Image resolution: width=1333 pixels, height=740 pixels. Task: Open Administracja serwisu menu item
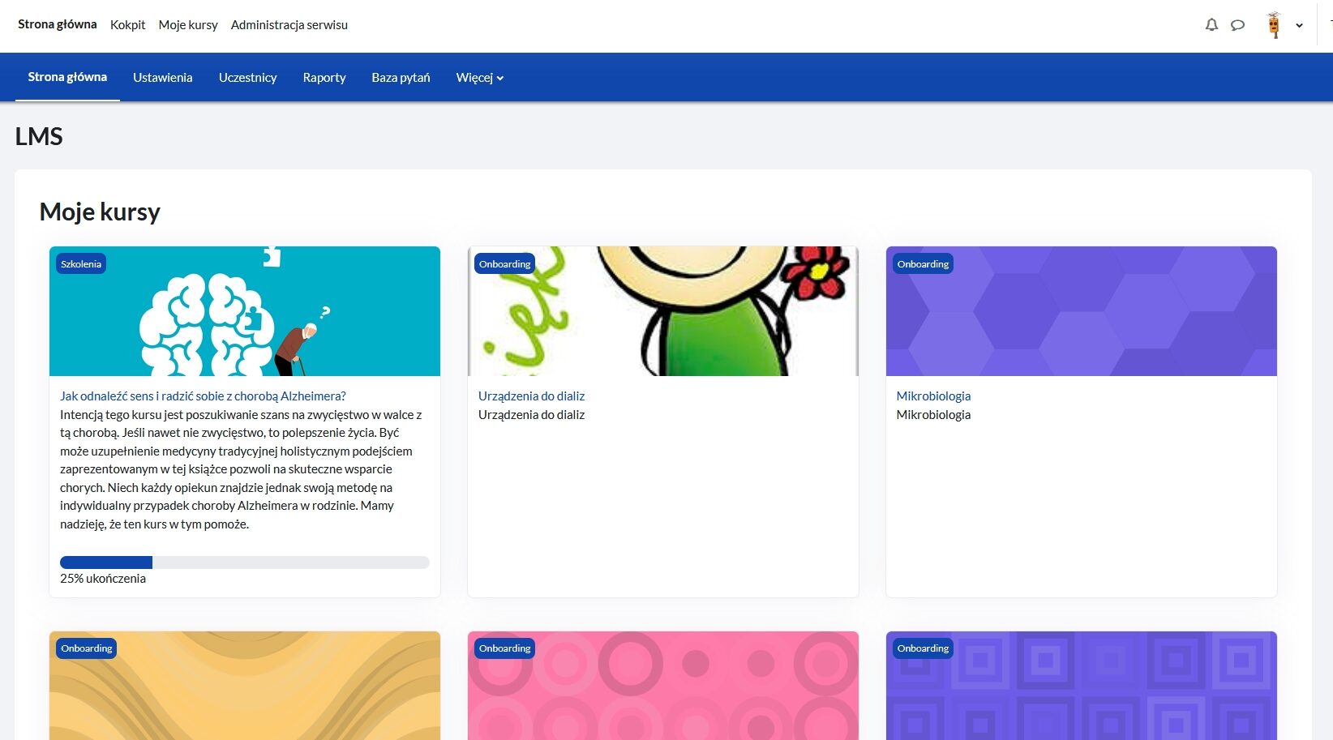[289, 25]
